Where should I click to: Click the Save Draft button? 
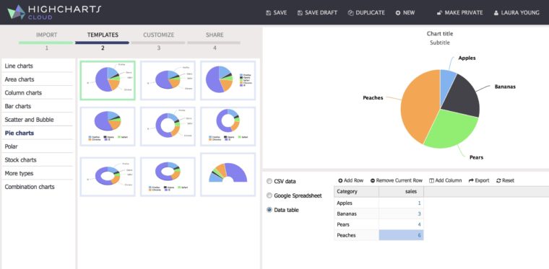point(317,12)
